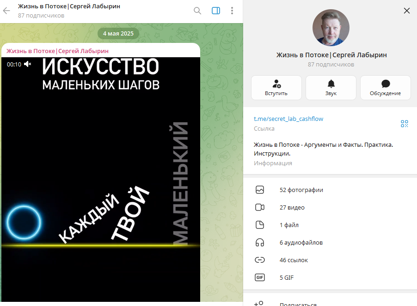Open the channel avatar photo
This screenshot has height=306, width=417.
point(331,28)
